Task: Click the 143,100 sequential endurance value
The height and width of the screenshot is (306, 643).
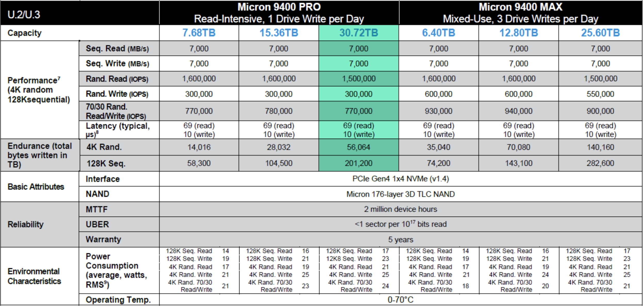Action: pyautogui.click(x=518, y=163)
